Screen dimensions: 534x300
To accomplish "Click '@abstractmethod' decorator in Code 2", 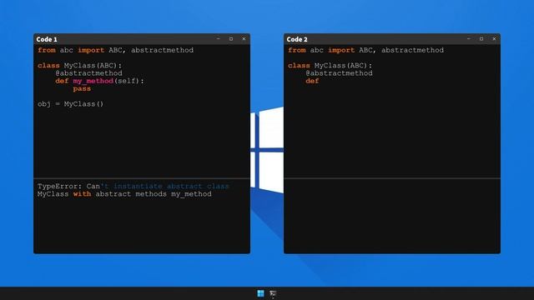I will click(340, 73).
